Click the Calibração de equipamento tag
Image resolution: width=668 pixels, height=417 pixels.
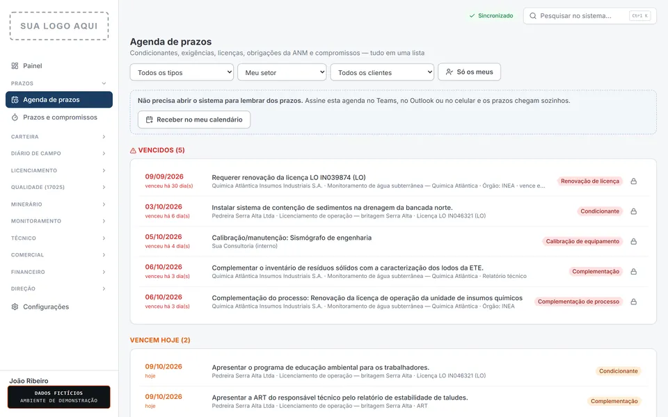pyautogui.click(x=582, y=241)
